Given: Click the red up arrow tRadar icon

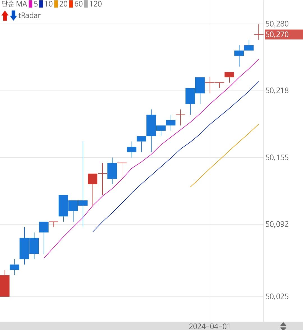Looking at the screenshot, I should pos(5,16).
